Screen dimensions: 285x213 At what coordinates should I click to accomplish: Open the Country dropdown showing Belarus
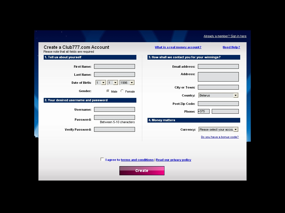tap(218, 95)
